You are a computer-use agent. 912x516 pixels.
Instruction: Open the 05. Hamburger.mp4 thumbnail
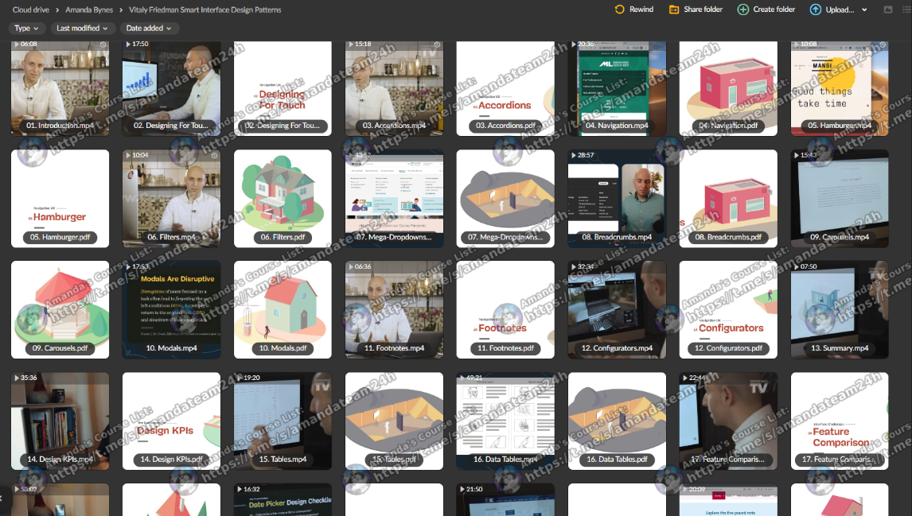pos(840,87)
